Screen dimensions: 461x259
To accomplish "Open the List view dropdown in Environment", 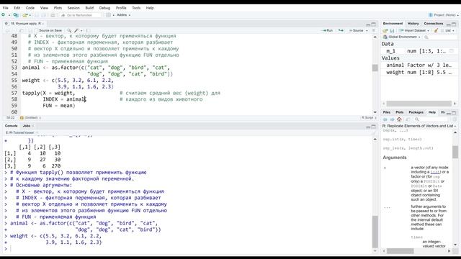I will click(x=448, y=30).
